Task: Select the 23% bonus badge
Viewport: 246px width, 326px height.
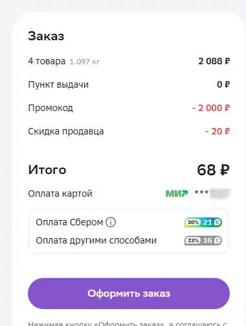Action: [203, 240]
